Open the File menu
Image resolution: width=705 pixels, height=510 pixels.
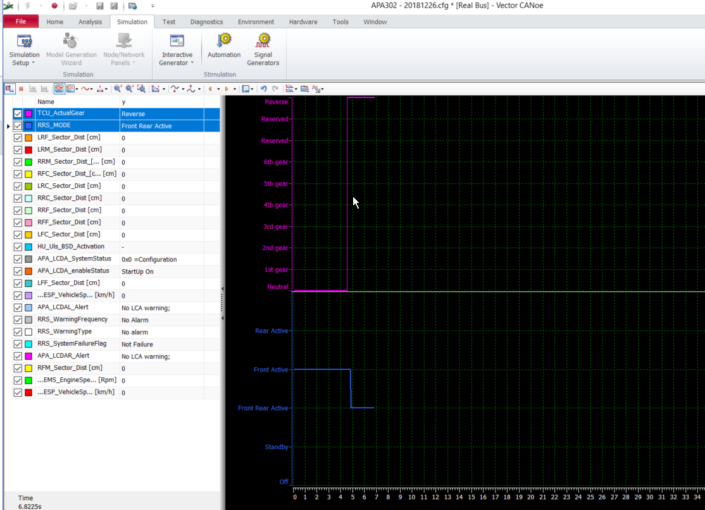(20, 21)
